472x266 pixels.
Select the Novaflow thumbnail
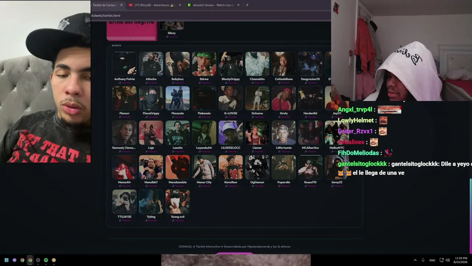pos(231,167)
